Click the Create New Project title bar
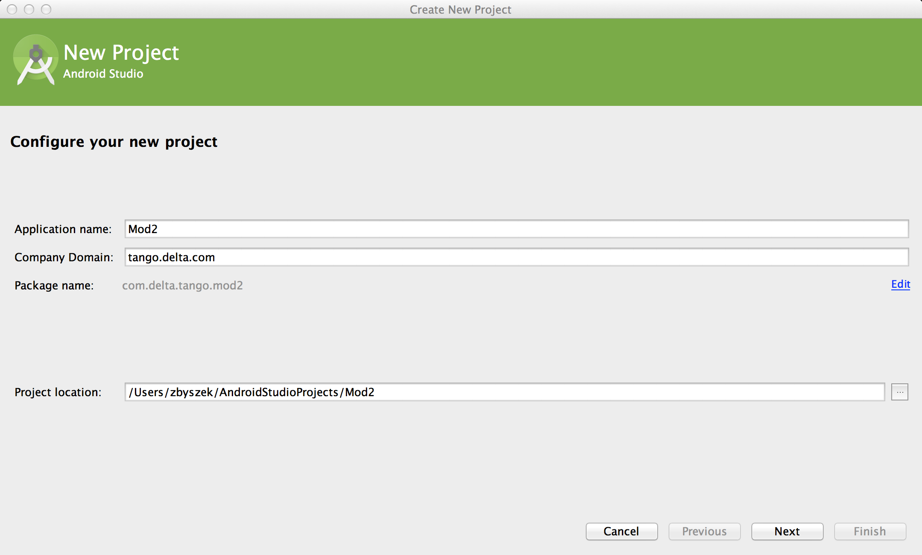Image resolution: width=922 pixels, height=555 pixels. pos(460,9)
